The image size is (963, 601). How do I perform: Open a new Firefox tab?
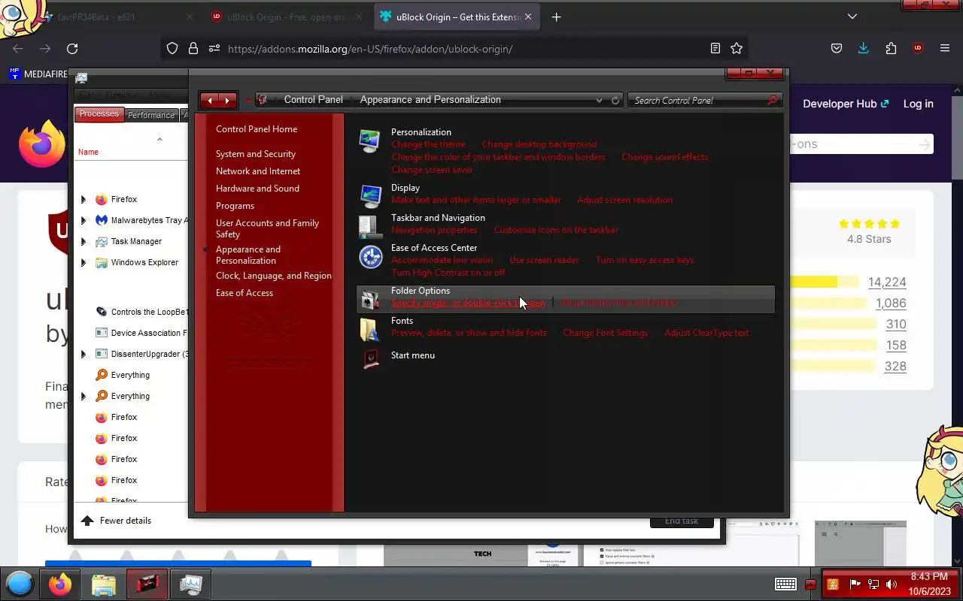coord(556,17)
